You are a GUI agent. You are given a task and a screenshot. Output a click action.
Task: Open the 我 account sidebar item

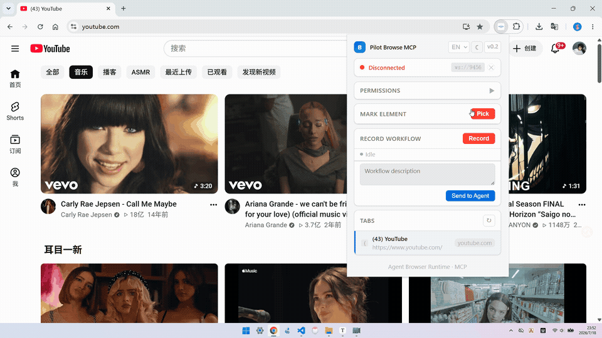pyautogui.click(x=15, y=177)
